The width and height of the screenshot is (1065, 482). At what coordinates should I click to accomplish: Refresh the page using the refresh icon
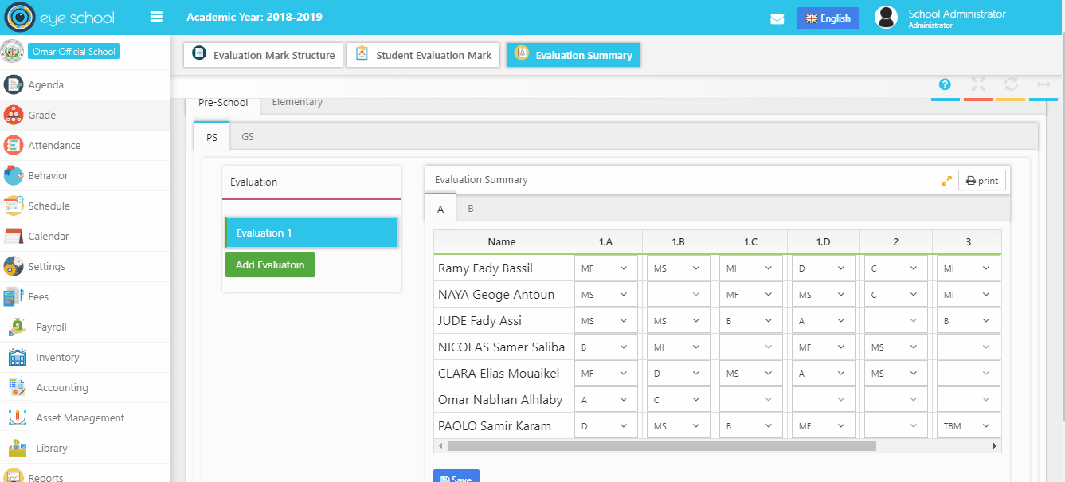(1011, 84)
